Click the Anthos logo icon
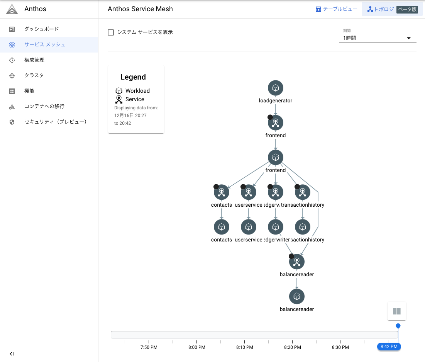425x362 pixels. point(12,9)
